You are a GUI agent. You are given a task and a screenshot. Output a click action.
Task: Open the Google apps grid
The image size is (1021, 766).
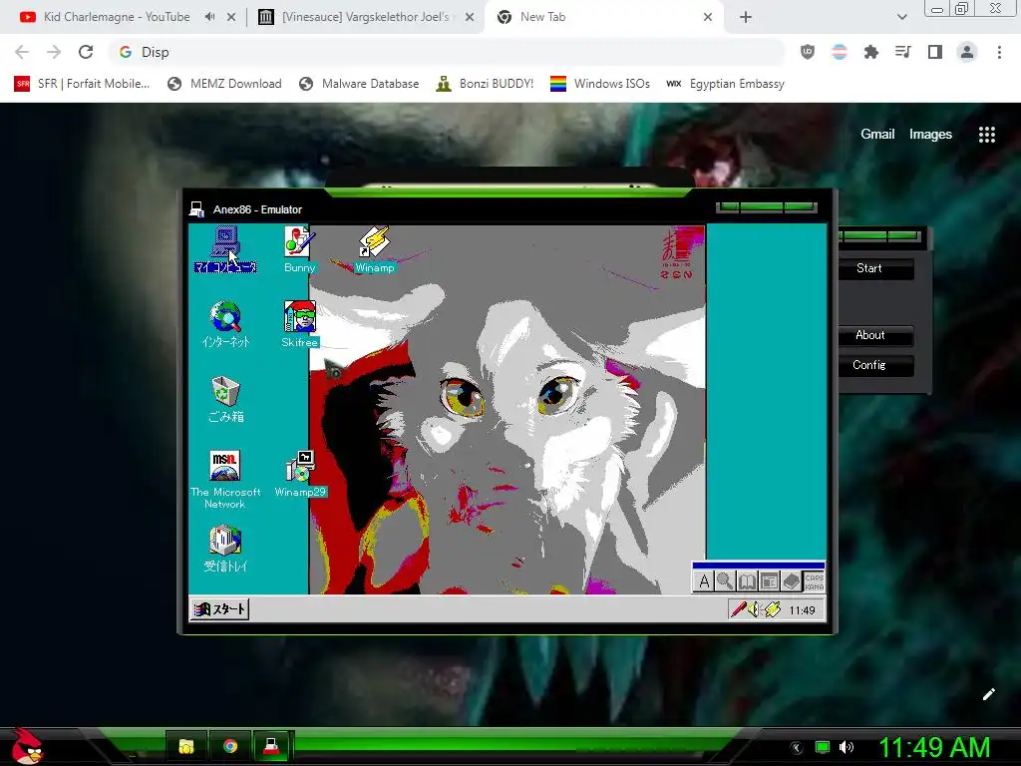click(987, 135)
